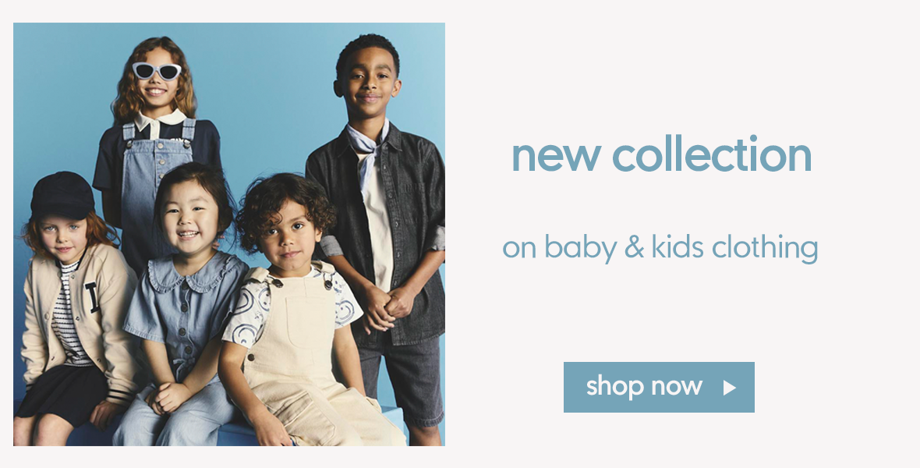Select the on baby & kids clothing text
Screen dimensions: 920x468
660,247
